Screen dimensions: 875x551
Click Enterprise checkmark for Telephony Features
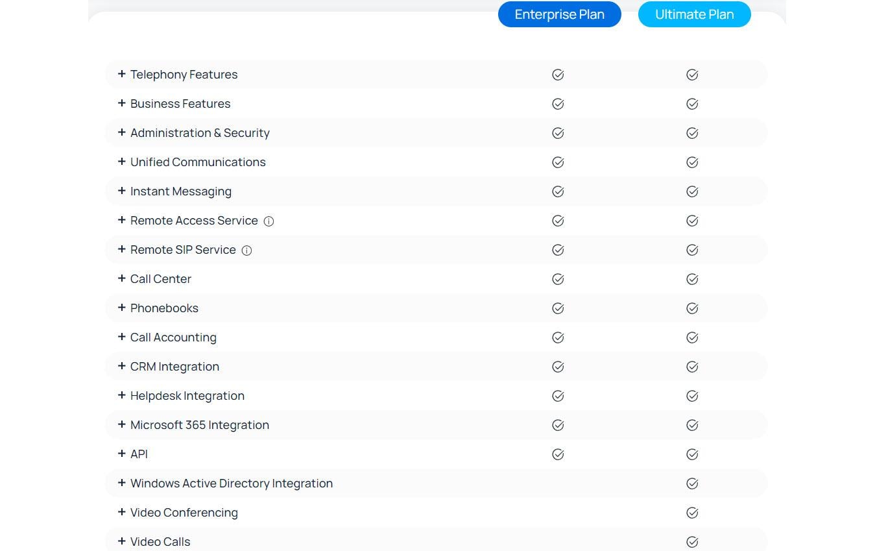pyautogui.click(x=558, y=75)
